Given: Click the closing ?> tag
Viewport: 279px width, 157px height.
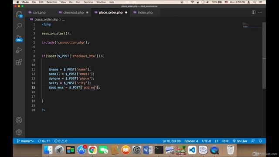Looking at the screenshot, I should [44, 110].
